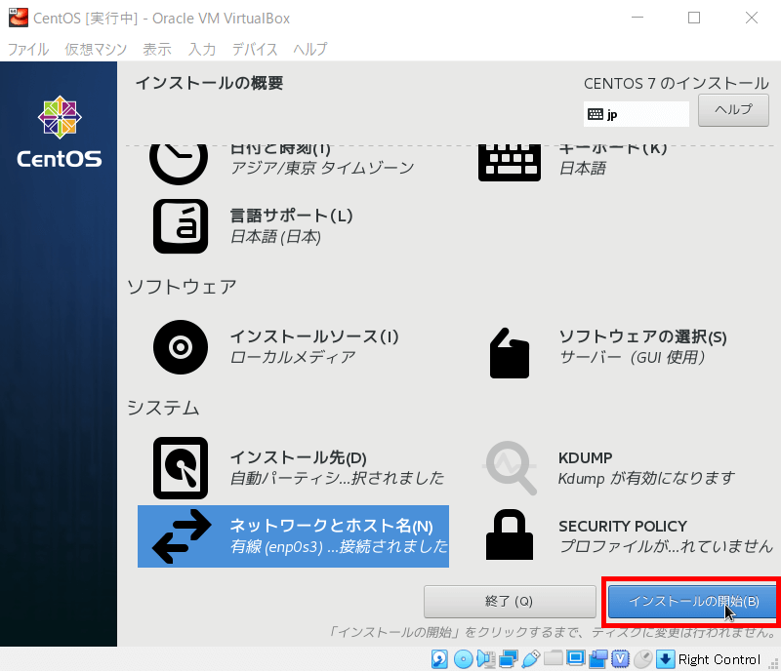This screenshot has width=781, height=671.
Task: Select インストールソース(I) label
Action: point(314,336)
